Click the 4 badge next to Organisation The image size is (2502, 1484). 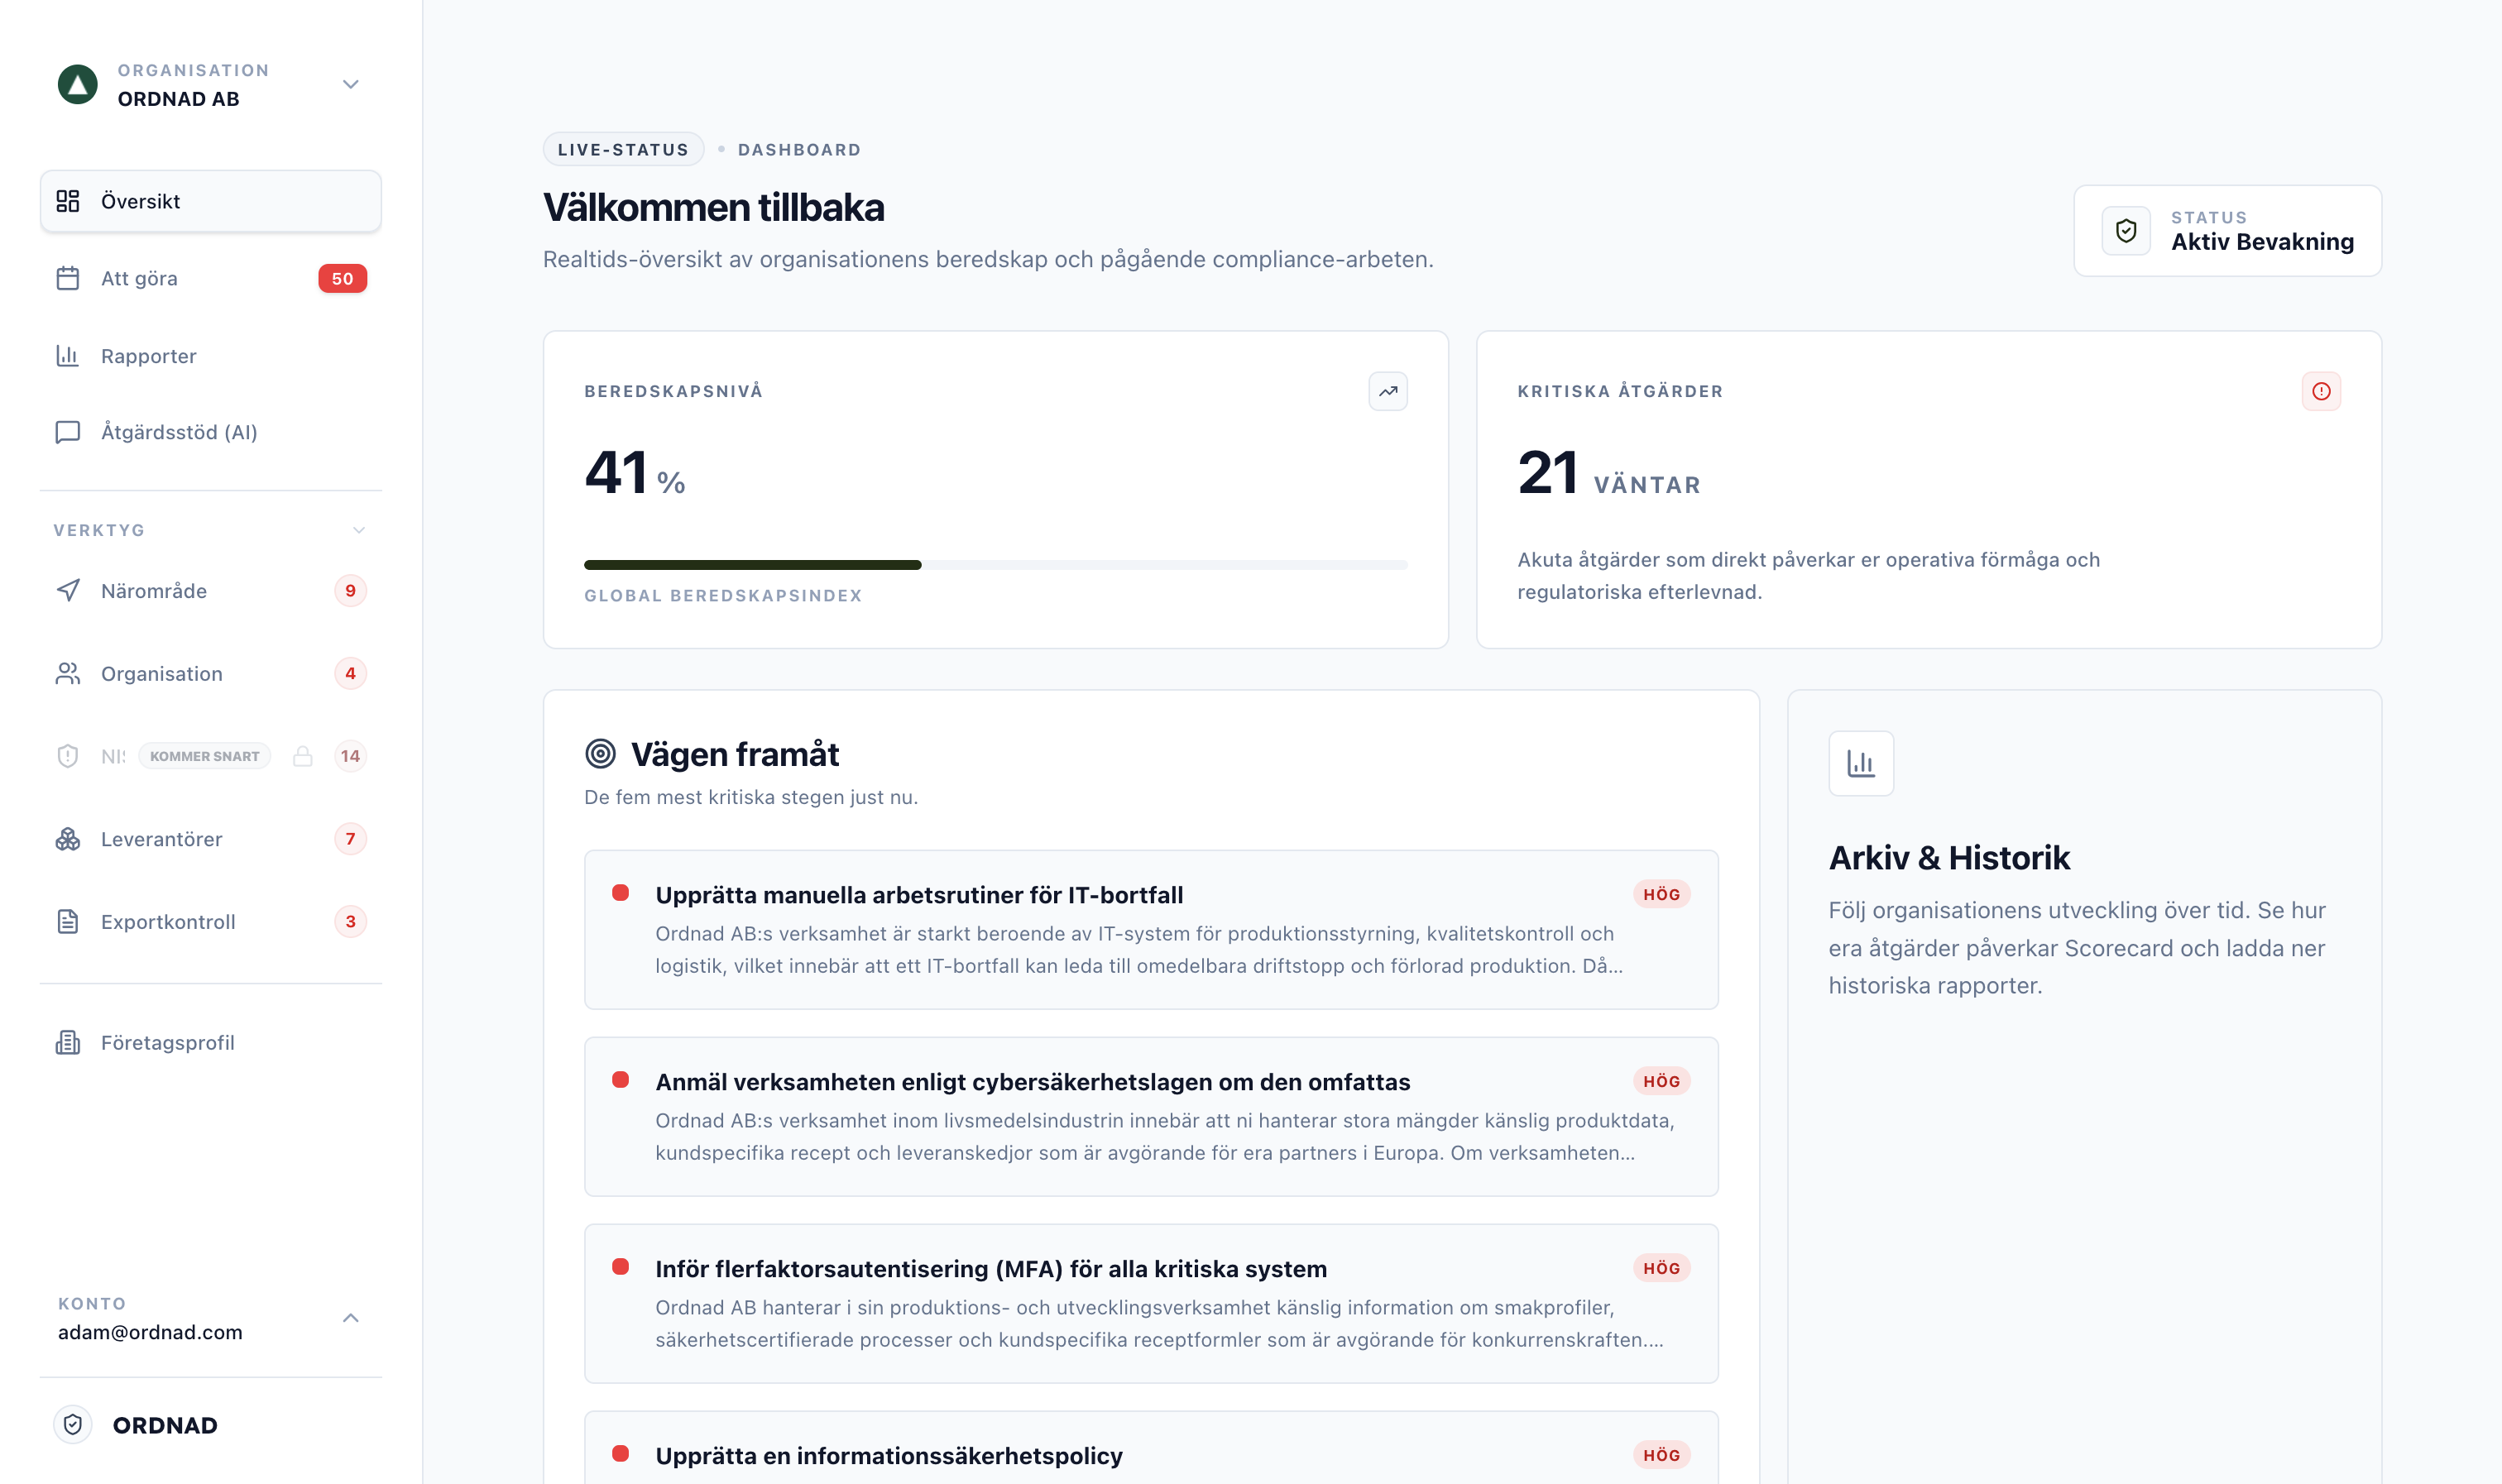tap(350, 674)
